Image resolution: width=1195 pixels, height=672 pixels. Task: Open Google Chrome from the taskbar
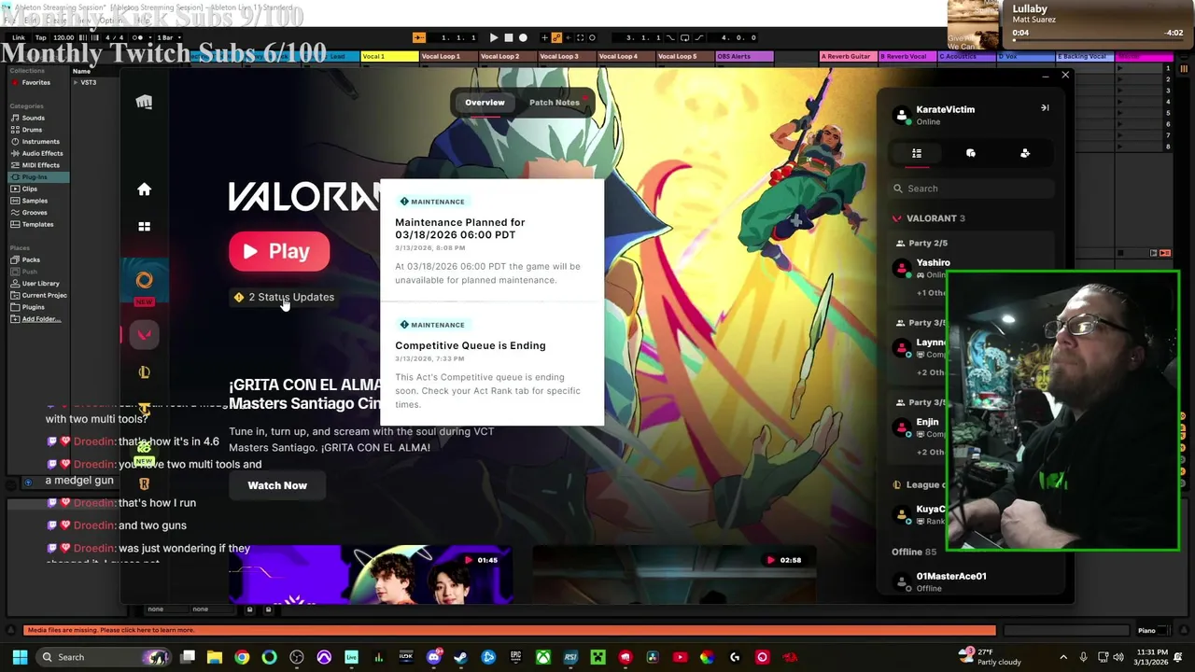(x=242, y=657)
